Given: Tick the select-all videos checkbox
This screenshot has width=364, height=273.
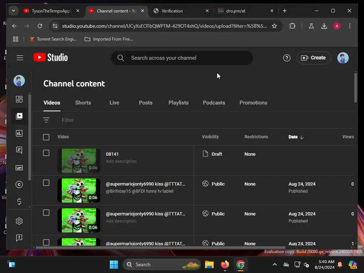Looking at the screenshot, I should [46, 137].
